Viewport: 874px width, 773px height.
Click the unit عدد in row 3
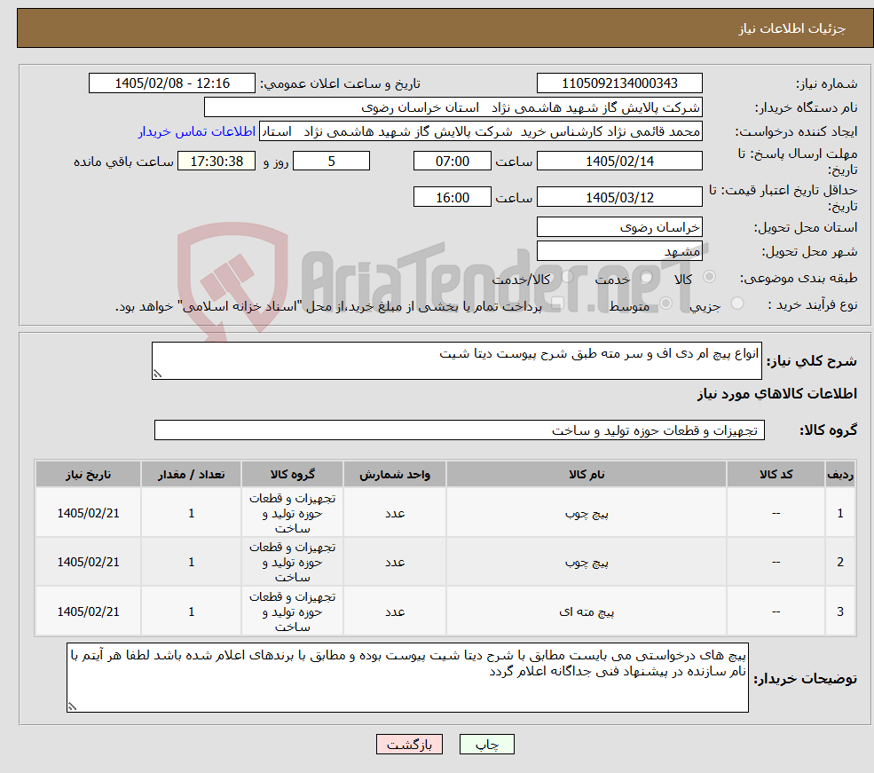click(x=395, y=612)
